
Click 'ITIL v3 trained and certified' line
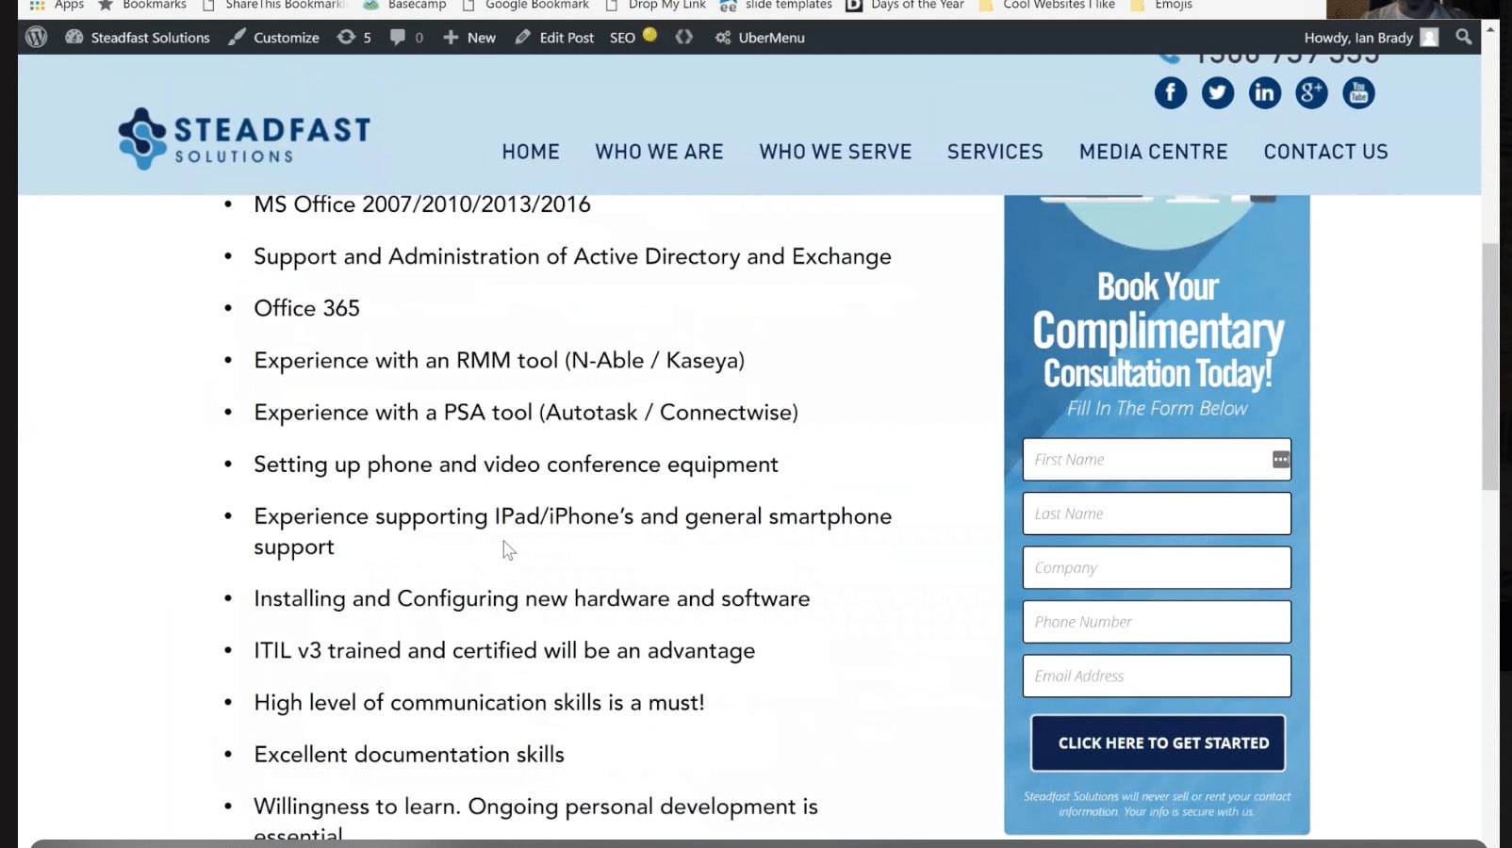pyautogui.click(x=504, y=651)
